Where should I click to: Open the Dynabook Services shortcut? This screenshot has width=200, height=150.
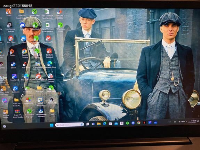(x=51, y=78)
